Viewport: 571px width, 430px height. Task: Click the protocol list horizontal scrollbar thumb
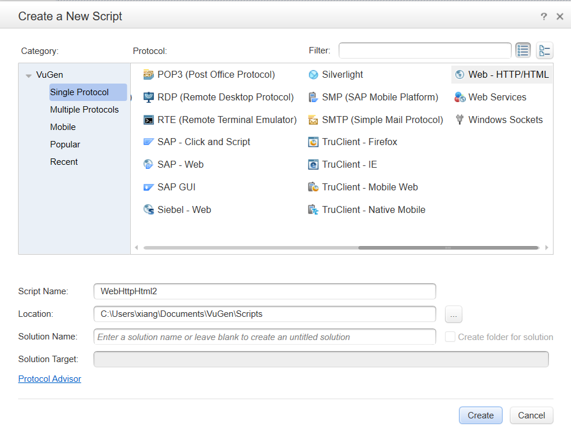[448, 248]
